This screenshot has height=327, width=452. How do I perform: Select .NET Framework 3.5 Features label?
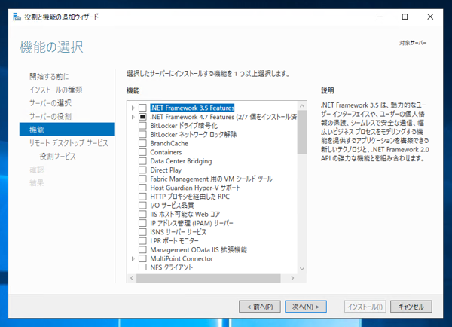(192, 108)
